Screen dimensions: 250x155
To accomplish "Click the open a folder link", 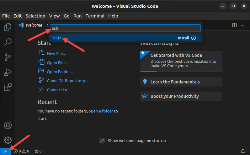I will [x=101, y=111].
